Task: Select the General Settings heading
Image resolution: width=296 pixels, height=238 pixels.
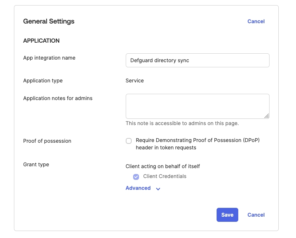Action: [x=49, y=21]
